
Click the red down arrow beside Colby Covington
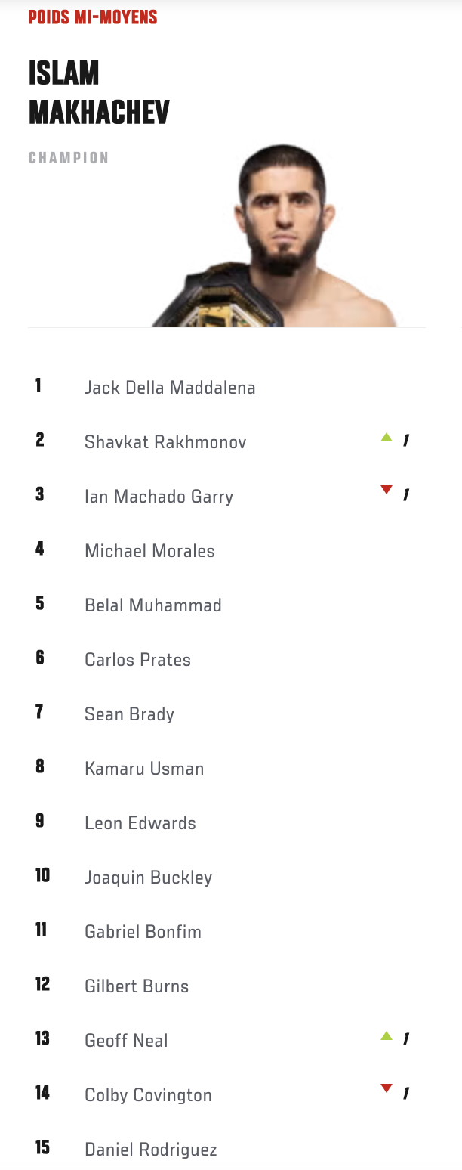click(x=387, y=1089)
